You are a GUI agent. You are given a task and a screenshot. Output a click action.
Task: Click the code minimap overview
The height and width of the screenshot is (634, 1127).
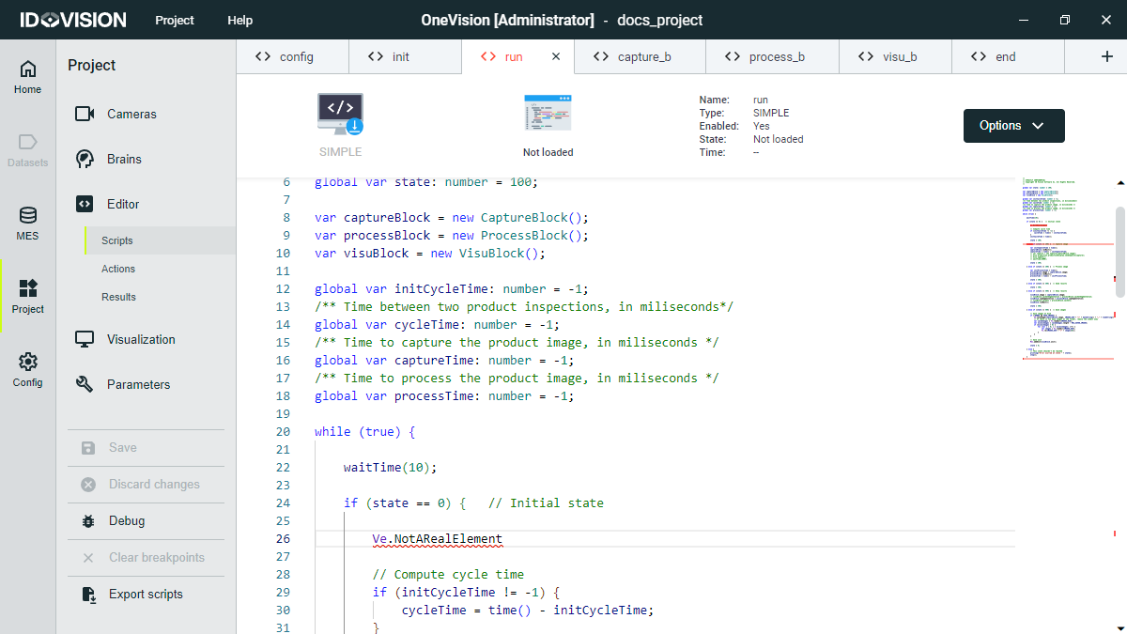tap(1065, 268)
